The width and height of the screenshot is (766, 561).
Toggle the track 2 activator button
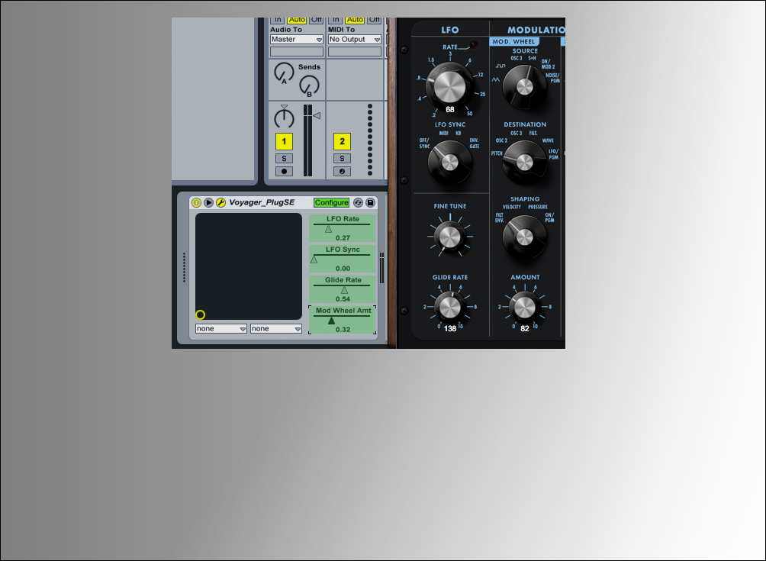click(x=342, y=141)
